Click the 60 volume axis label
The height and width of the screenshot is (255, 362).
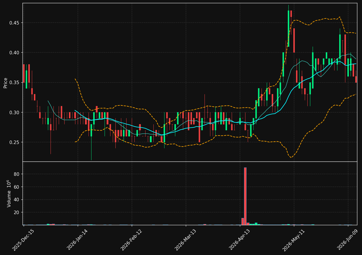17,187
